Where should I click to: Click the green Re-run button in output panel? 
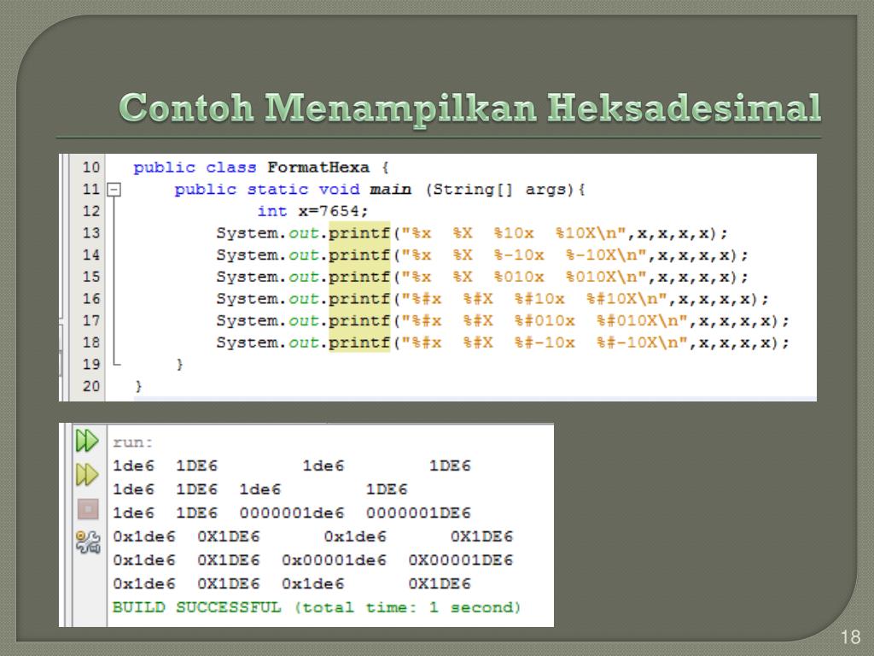coord(88,441)
